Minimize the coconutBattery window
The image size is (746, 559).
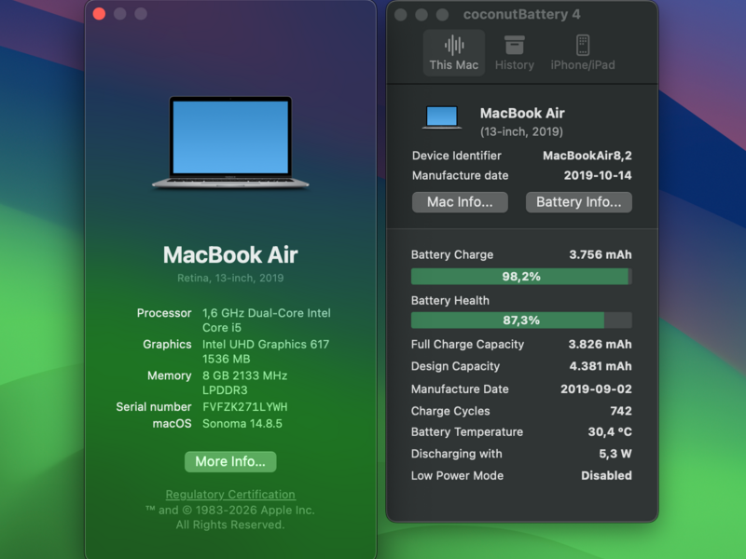tap(421, 15)
